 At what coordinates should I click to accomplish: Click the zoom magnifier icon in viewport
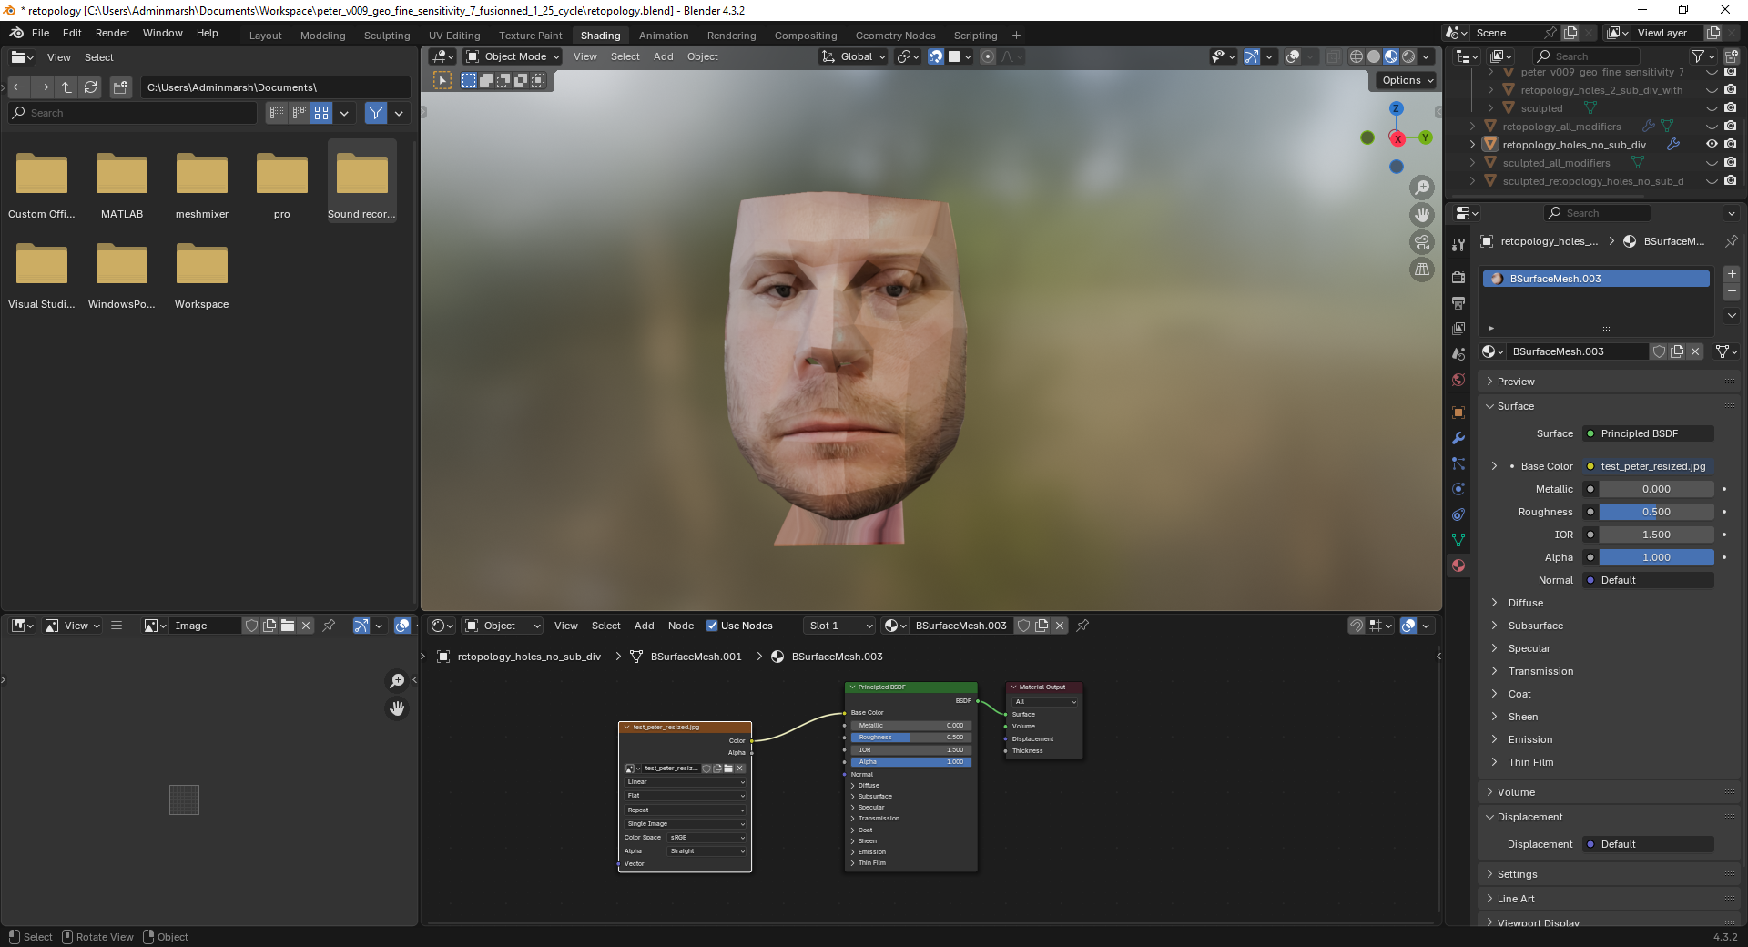1421,188
